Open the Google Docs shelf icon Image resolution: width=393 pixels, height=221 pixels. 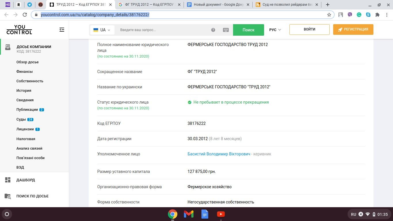point(205,214)
